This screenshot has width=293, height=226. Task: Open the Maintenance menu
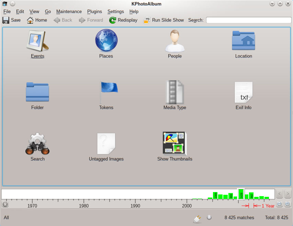(69, 12)
